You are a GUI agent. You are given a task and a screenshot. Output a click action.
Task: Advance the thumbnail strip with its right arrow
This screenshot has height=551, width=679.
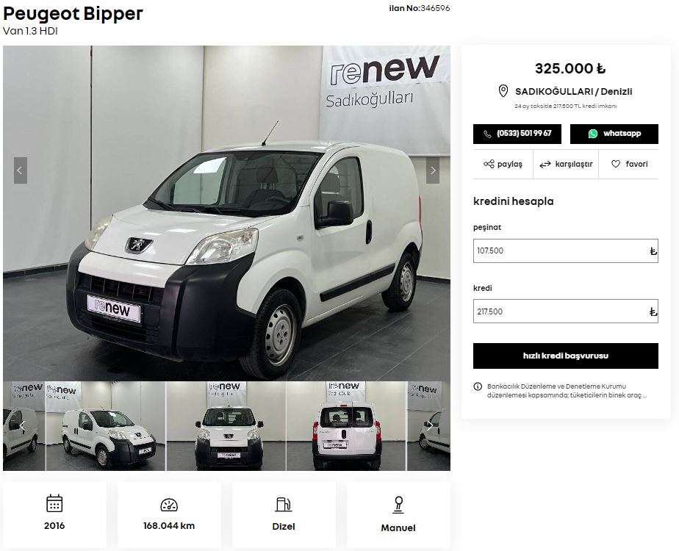pyautogui.click(x=429, y=426)
